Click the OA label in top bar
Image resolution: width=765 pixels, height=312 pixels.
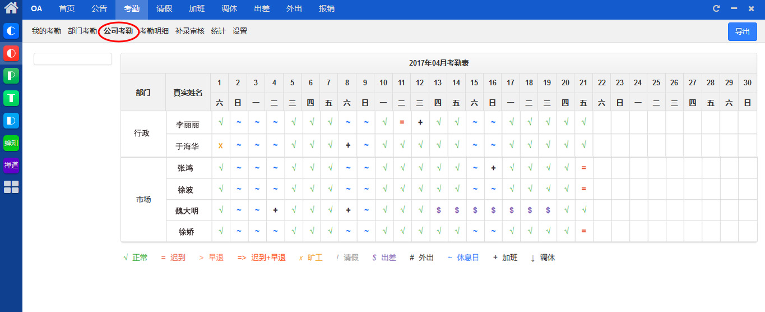point(36,9)
